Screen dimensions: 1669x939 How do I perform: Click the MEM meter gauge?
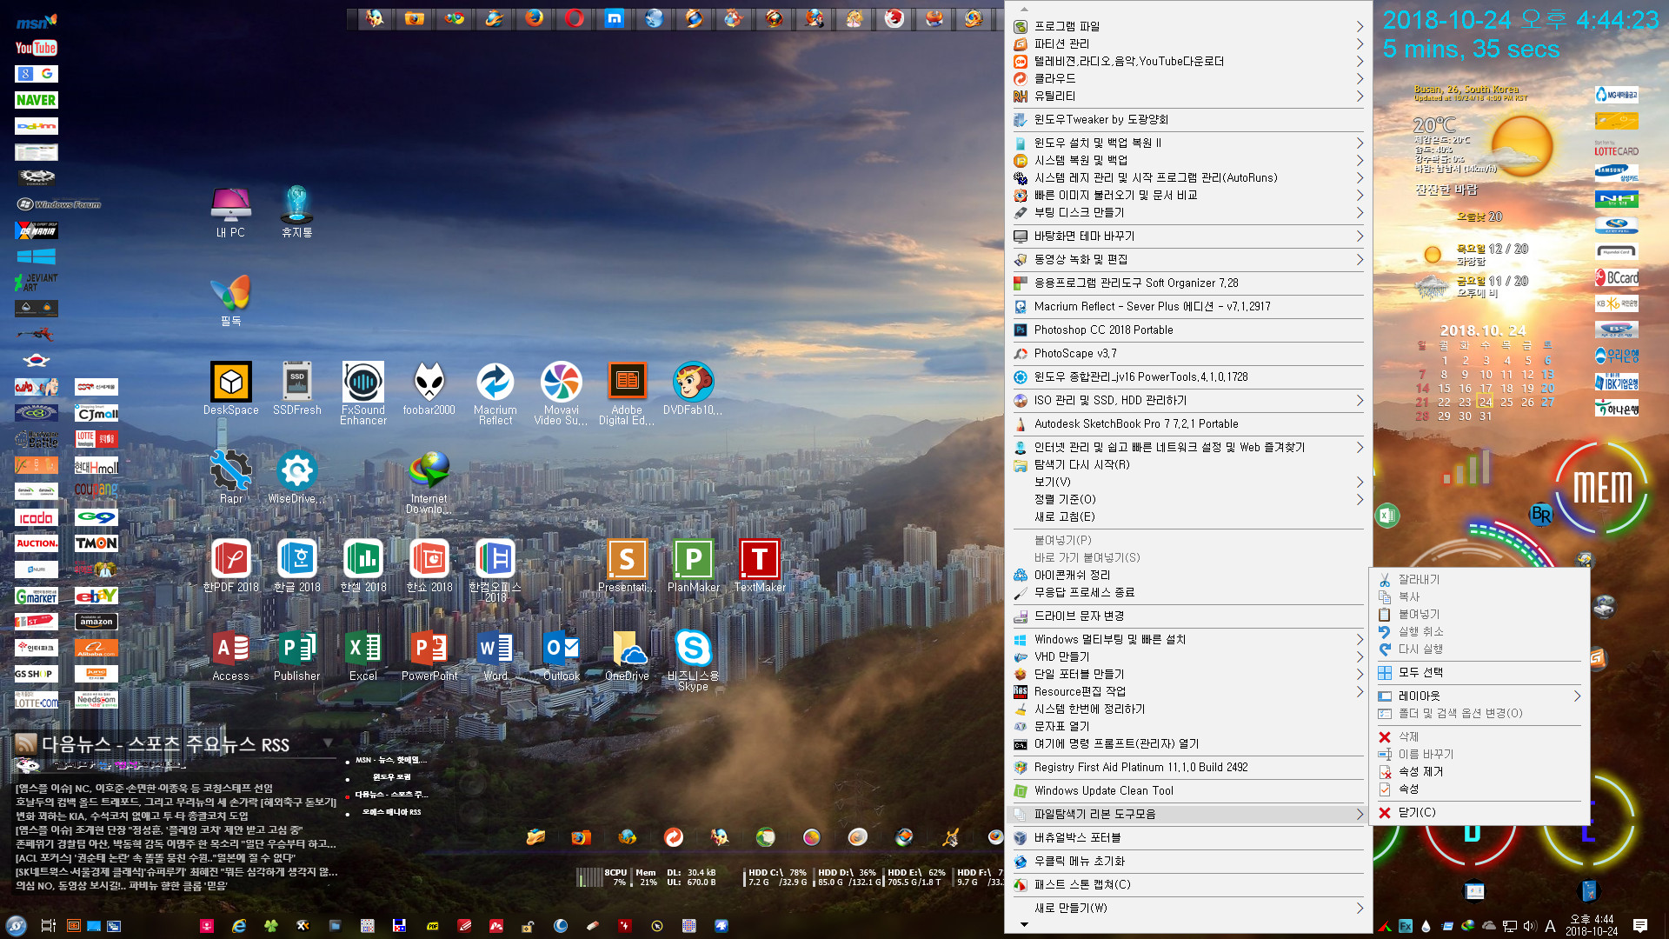[x=1602, y=488]
